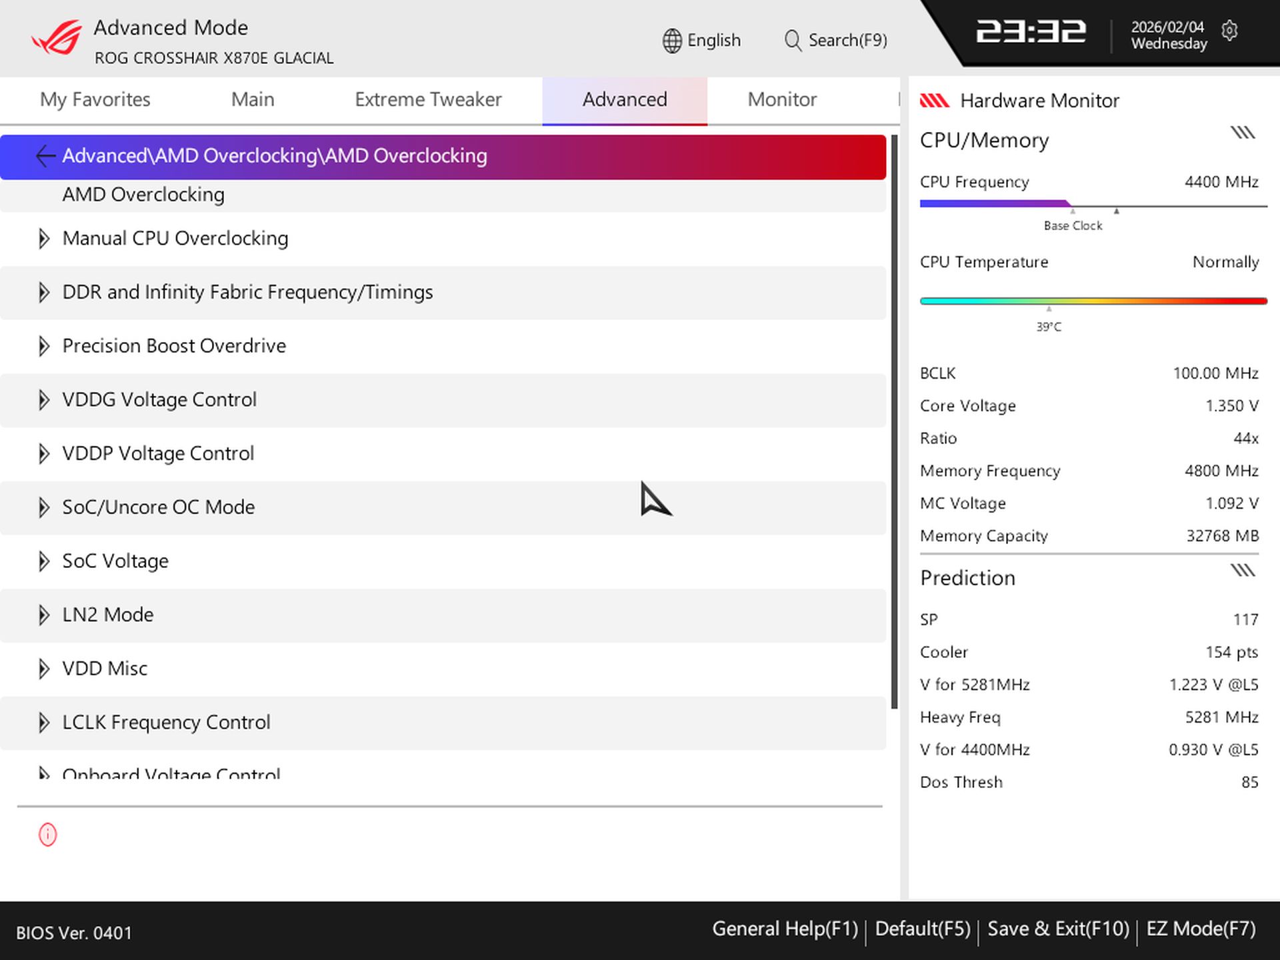Click the red Hardware Monitor icon
Image resolution: width=1280 pixels, height=960 pixels.
point(935,100)
